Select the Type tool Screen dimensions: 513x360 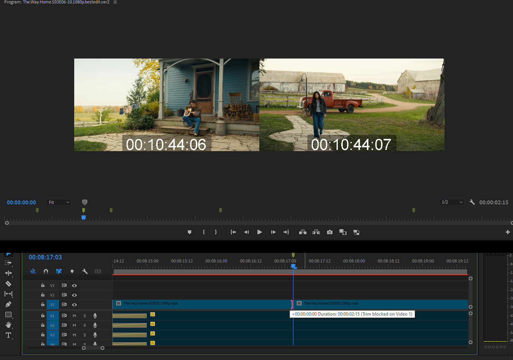[8, 335]
